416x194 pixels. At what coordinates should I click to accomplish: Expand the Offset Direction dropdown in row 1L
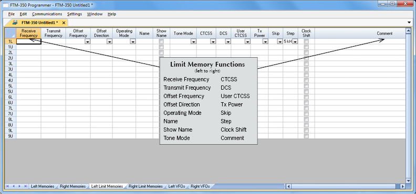[109, 41]
